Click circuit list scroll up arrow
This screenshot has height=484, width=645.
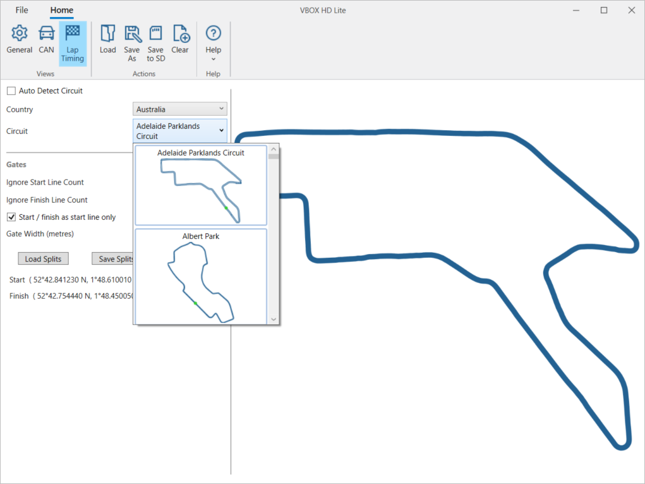274,149
